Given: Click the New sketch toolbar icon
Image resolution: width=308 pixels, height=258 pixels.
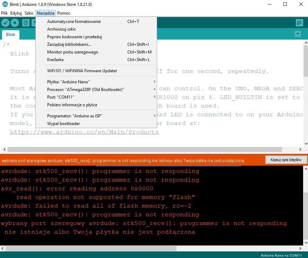Looking at the screenshot, I should click(26, 23).
